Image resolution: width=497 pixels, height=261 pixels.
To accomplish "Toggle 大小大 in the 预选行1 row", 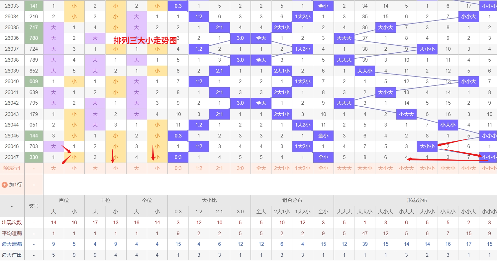I will point(386,168).
